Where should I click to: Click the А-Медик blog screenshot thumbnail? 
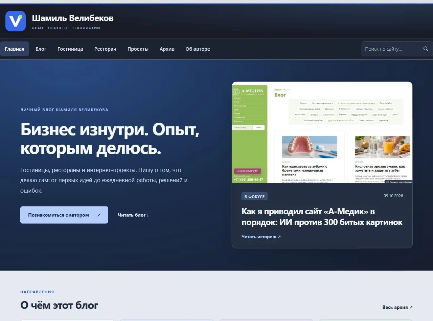point(322,132)
